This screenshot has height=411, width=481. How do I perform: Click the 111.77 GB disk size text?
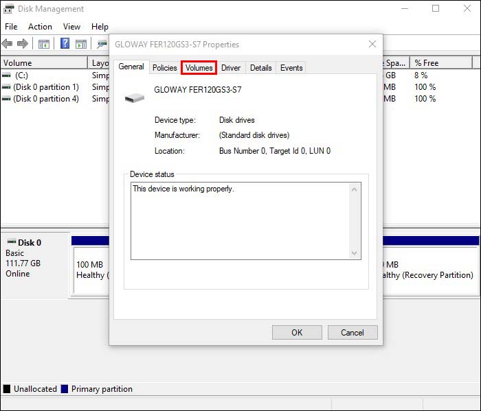click(23, 263)
